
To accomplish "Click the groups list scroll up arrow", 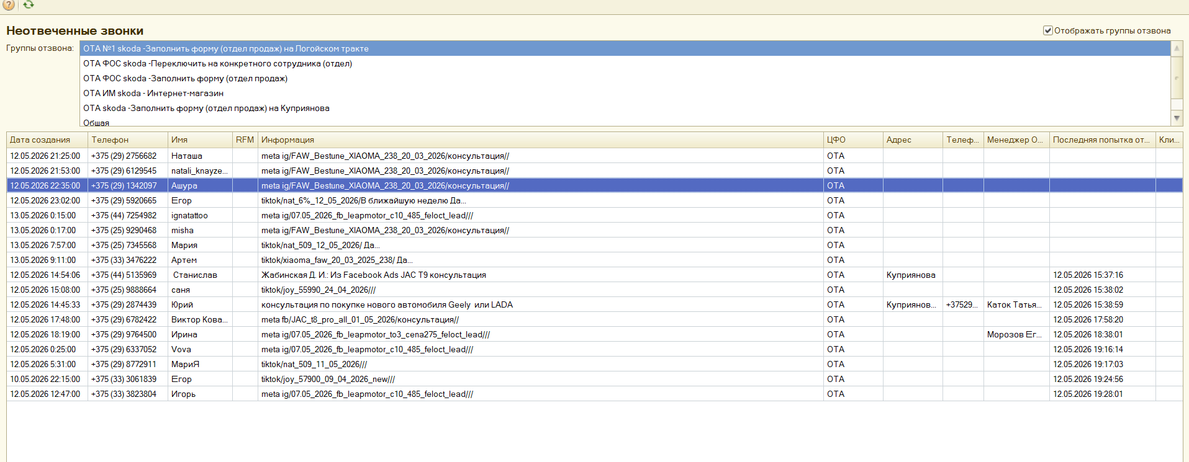I will (x=1177, y=48).
